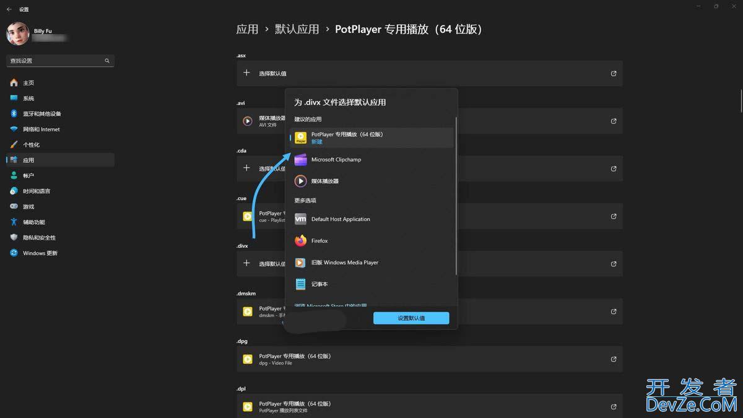Open 主页 from the sidebar house icon

tap(14, 82)
